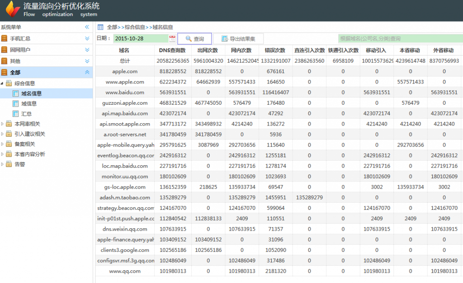
Task: Sort by the 移动引入 column header
Action: 376,50
